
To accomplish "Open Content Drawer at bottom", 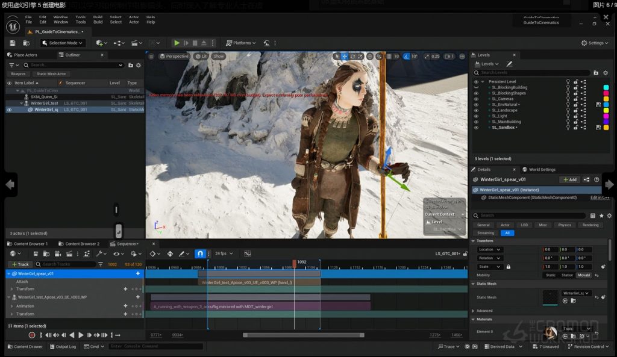I will (25, 346).
